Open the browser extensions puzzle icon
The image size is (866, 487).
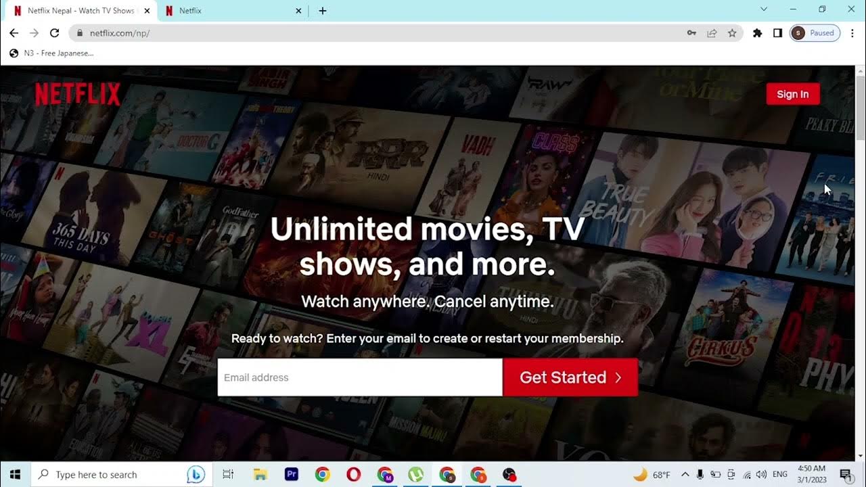pos(757,33)
